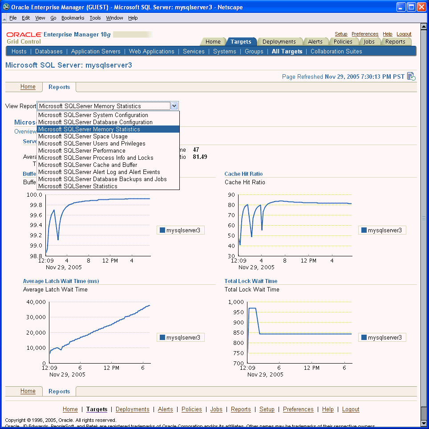The image size is (429, 429).
Task: Open the Bookmarks menu
Action: pos(73,18)
